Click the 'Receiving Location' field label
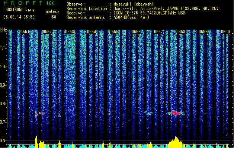The width and height of the screenshot is (234, 148). [x=87, y=9]
